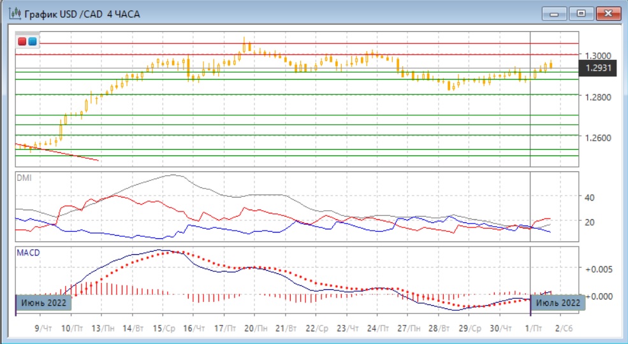Click the 1.2600 price level label
Image resolution: width=628 pixels, height=344 pixels.
[x=599, y=138]
